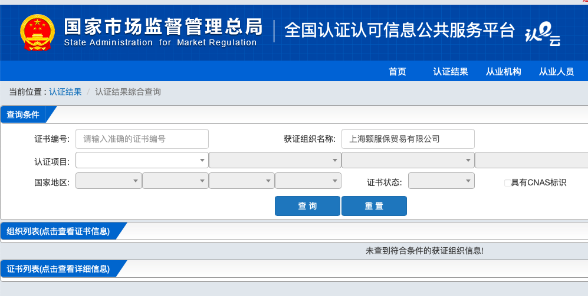
Task: Open the second 认证项目 dropdown
Action: pos(275,160)
